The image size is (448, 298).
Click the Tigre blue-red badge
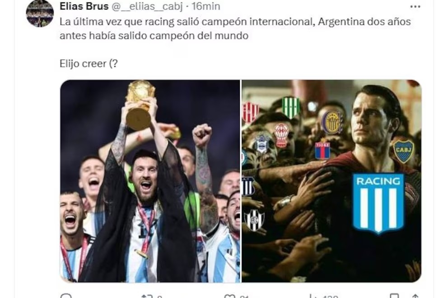click(322, 150)
